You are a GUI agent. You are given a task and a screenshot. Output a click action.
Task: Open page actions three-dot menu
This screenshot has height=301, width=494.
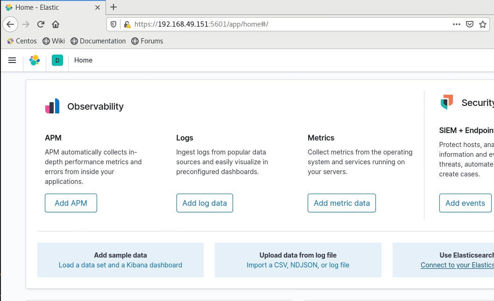tap(457, 24)
